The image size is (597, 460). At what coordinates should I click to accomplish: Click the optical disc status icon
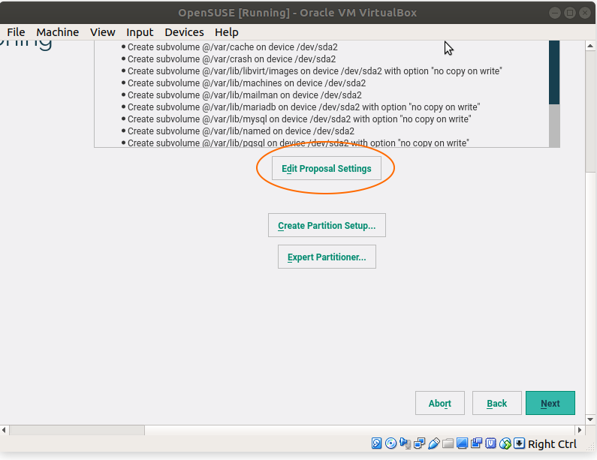tap(390, 443)
